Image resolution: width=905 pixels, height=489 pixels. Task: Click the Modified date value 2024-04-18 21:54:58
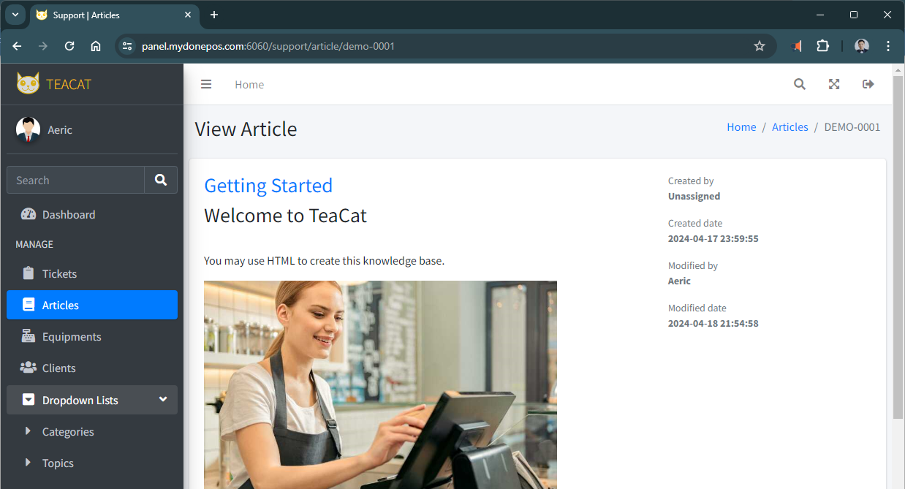[713, 323]
